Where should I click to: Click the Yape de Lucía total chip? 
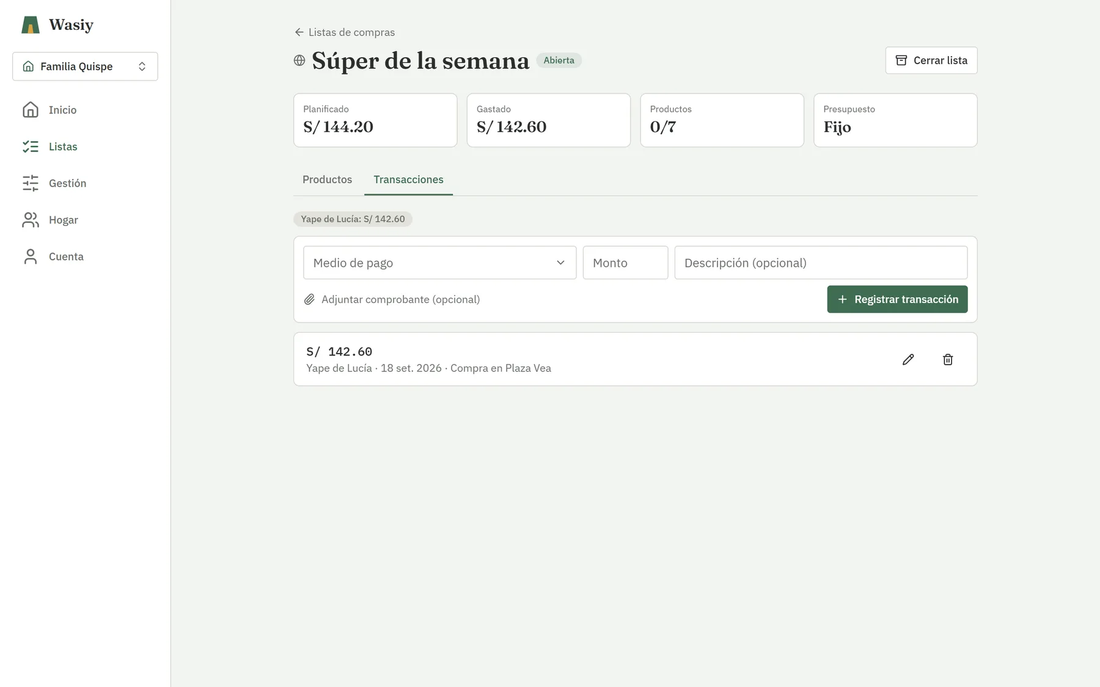click(353, 219)
